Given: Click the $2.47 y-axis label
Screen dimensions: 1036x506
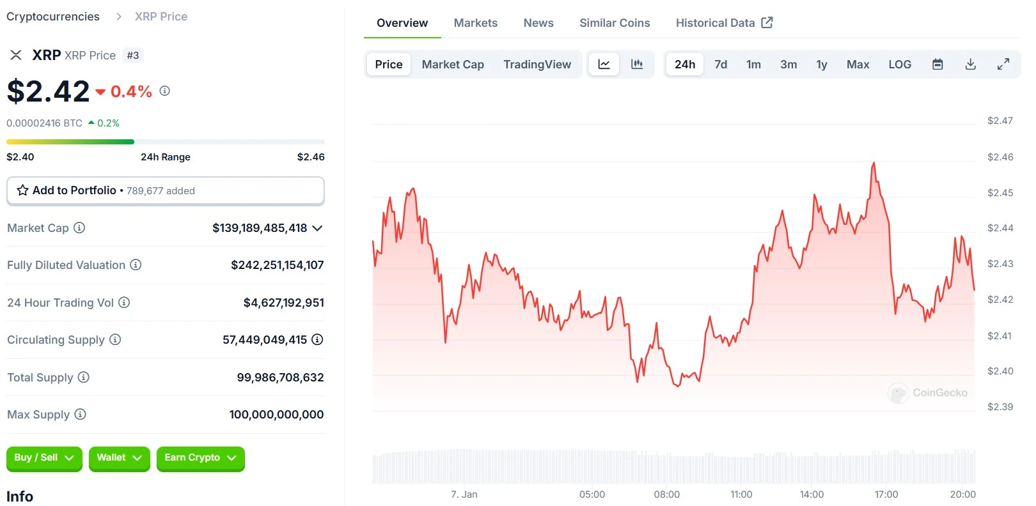Looking at the screenshot, I should pos(1000,121).
